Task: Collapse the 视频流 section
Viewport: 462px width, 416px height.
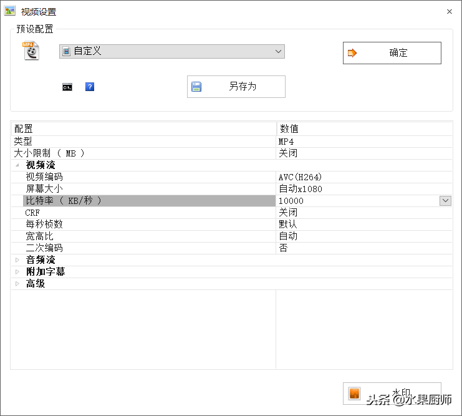Action: (17, 165)
